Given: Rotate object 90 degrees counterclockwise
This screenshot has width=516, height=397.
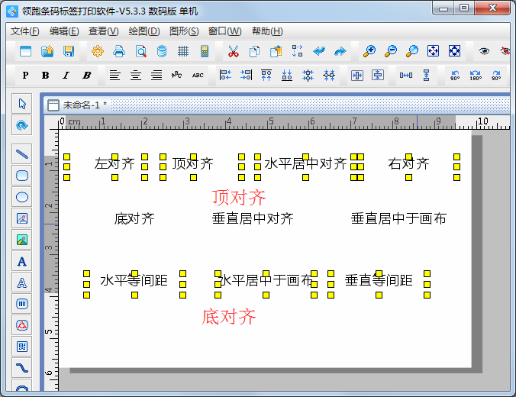Looking at the screenshot, I should [x=455, y=76].
